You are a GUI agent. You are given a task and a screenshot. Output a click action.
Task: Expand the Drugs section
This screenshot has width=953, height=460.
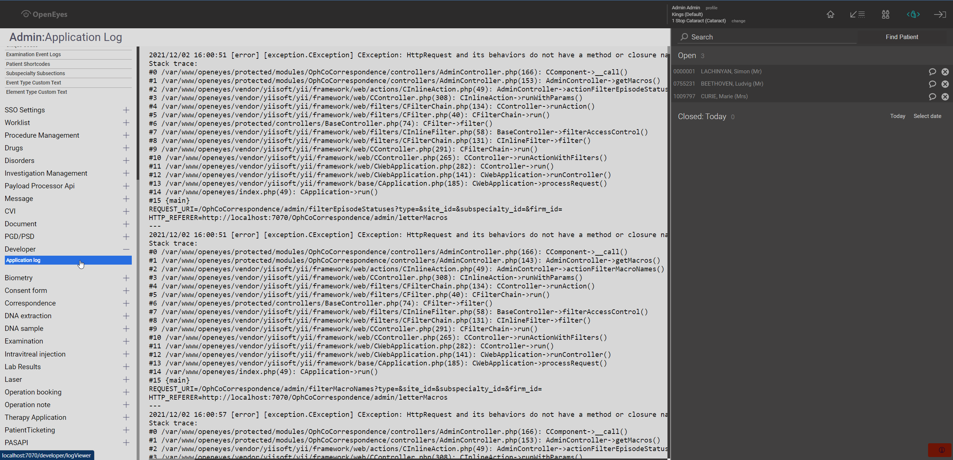point(126,148)
